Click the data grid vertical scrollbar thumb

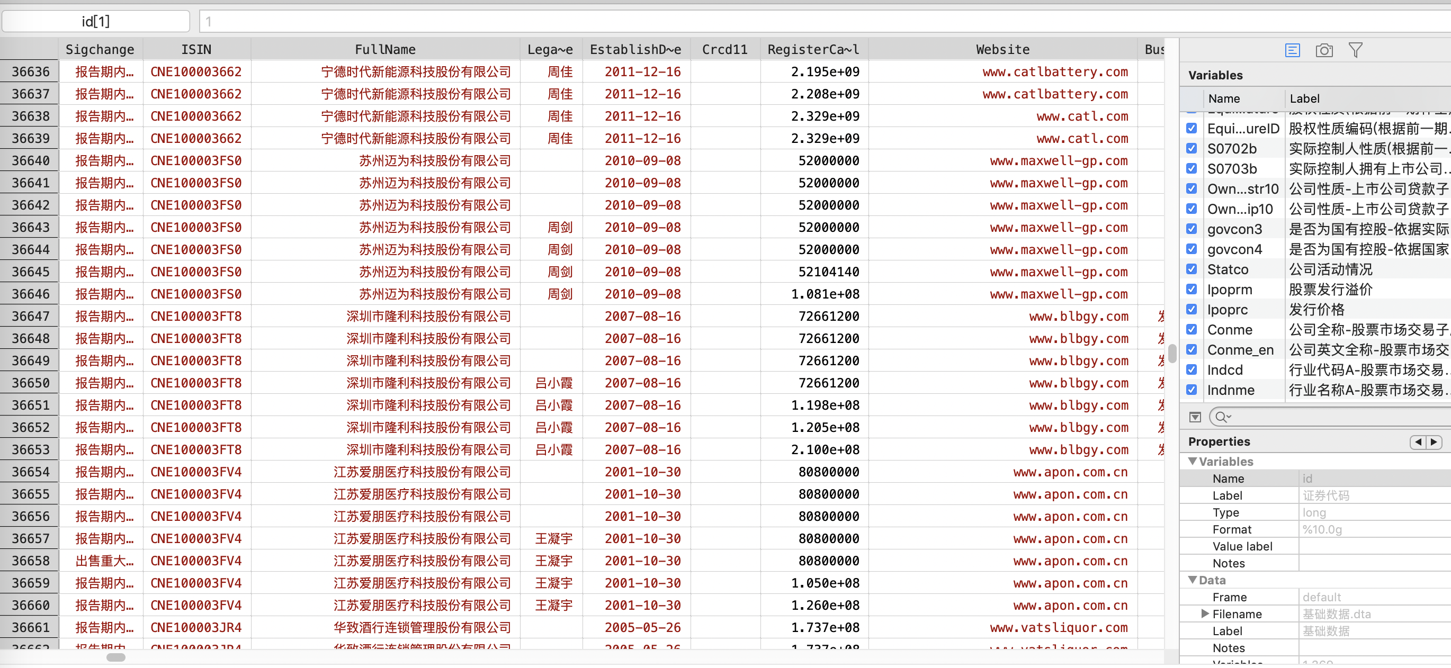coord(1172,354)
